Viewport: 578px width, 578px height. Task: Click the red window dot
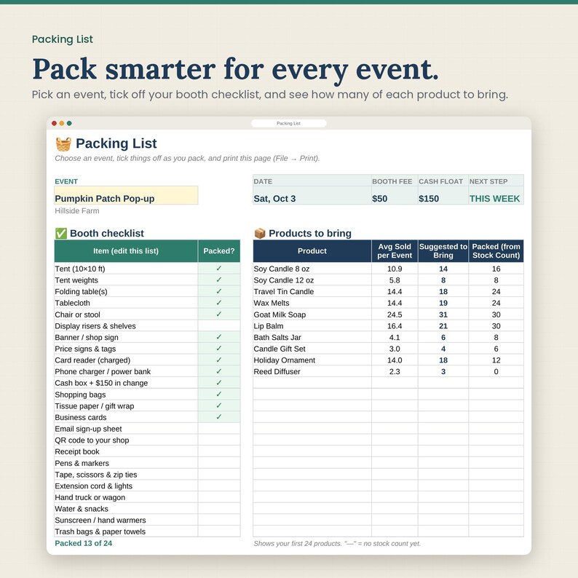click(x=54, y=123)
